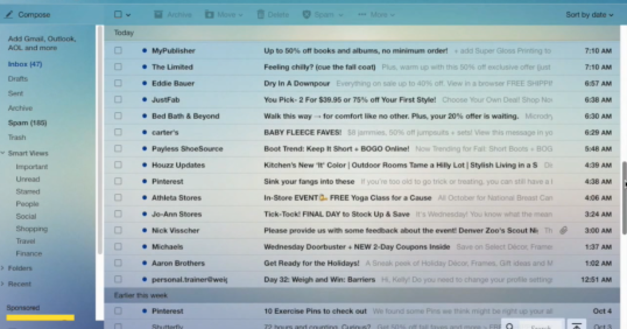Click the blue unread dot for Eddie Bauer
This screenshot has height=329, width=627.
(144, 83)
